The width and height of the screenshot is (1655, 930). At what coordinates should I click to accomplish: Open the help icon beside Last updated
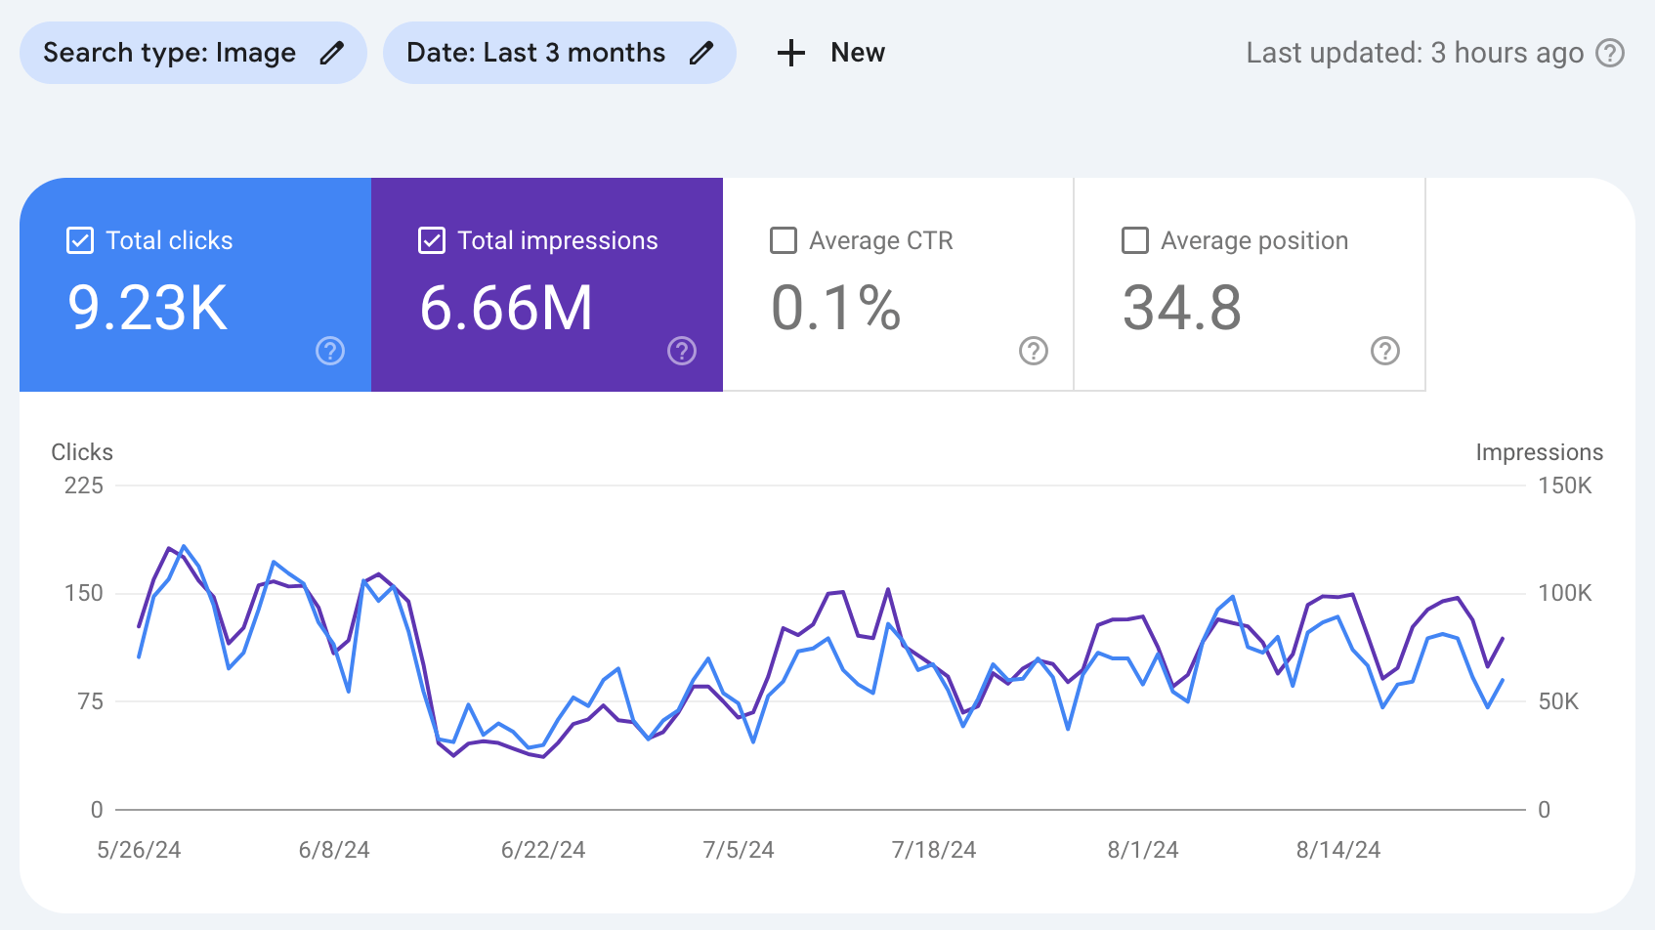click(x=1608, y=53)
